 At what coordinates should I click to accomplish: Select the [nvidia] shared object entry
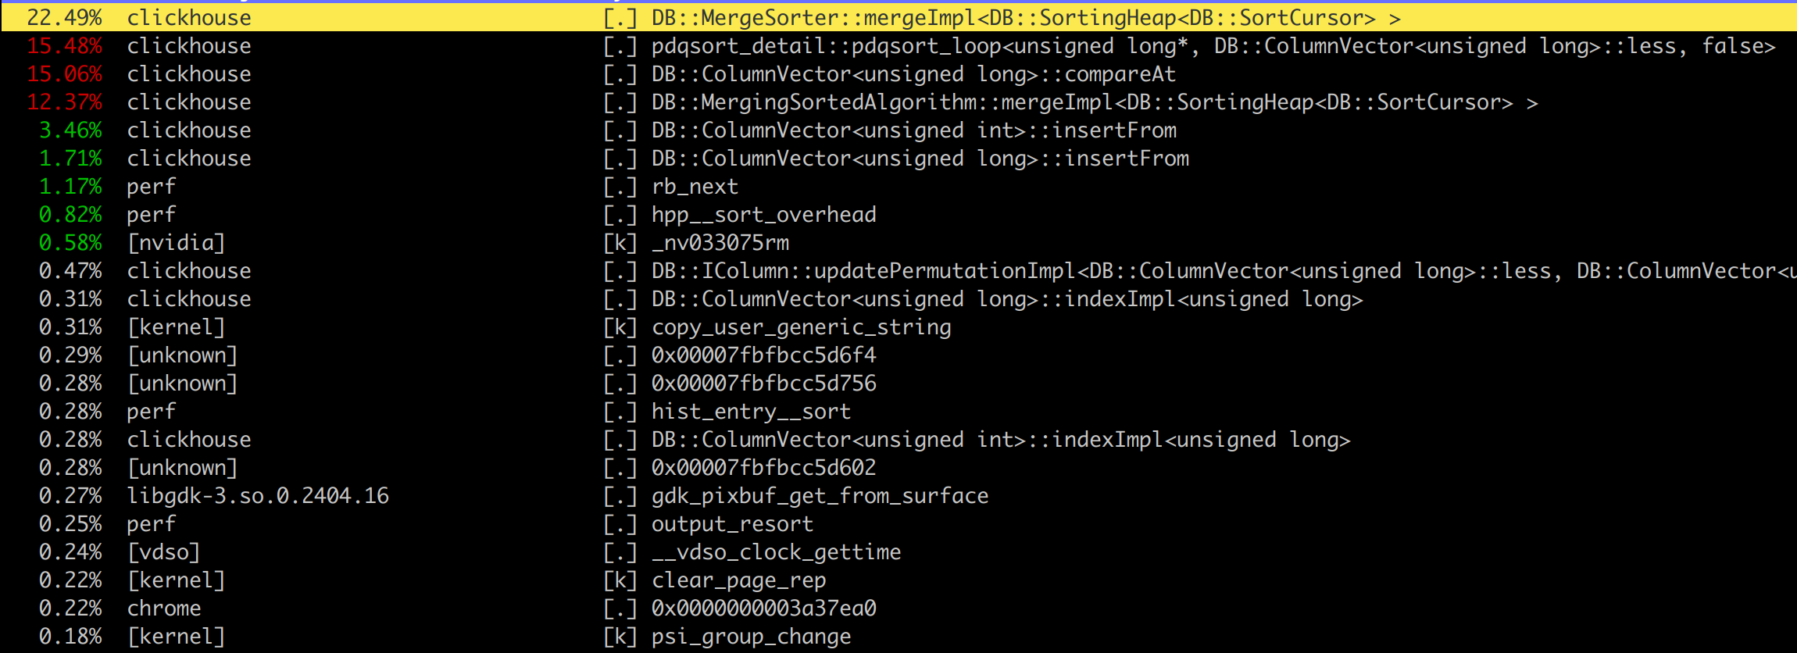point(176,243)
